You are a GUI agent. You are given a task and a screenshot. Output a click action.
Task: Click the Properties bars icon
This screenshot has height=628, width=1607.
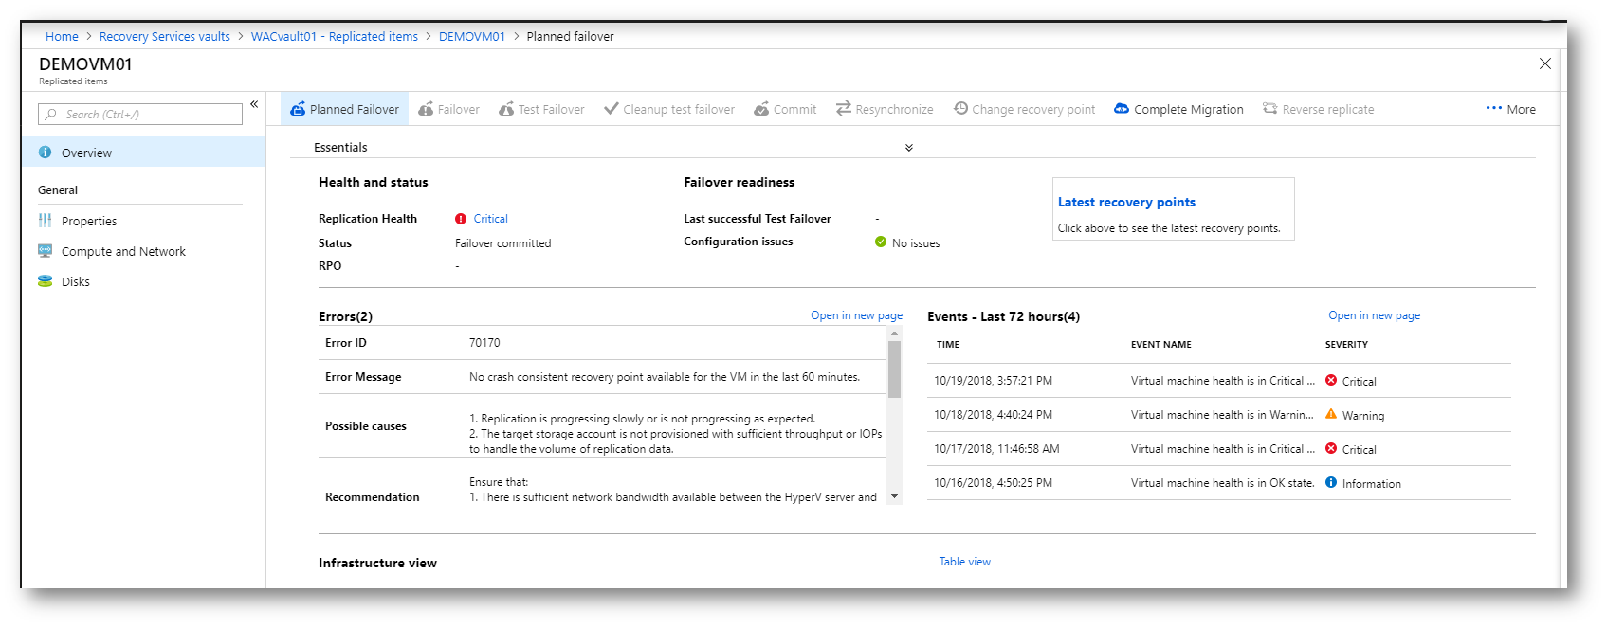point(45,220)
